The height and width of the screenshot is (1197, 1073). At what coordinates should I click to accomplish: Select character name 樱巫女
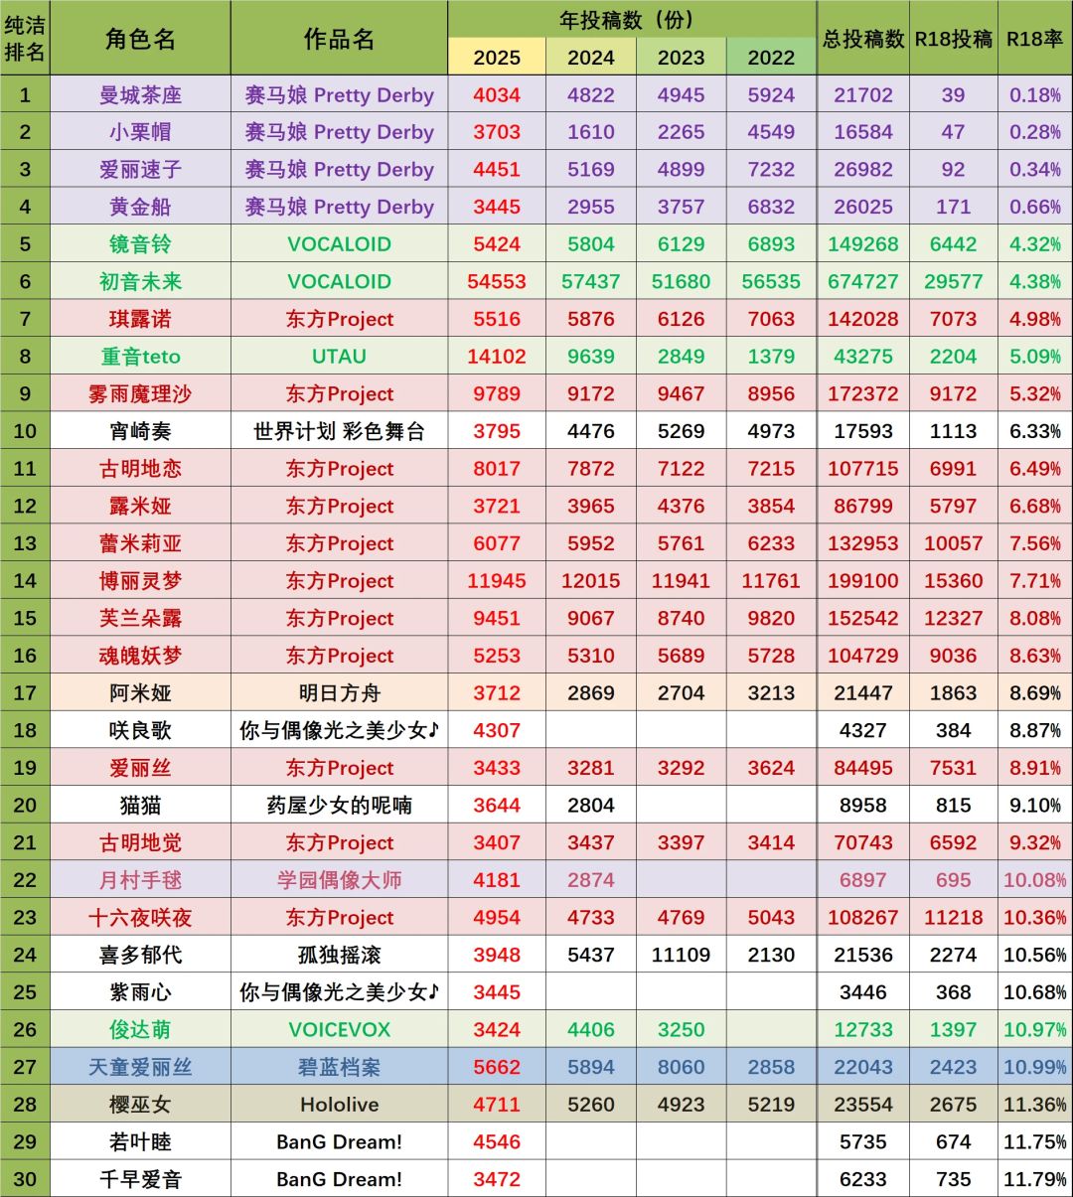coord(140,1105)
